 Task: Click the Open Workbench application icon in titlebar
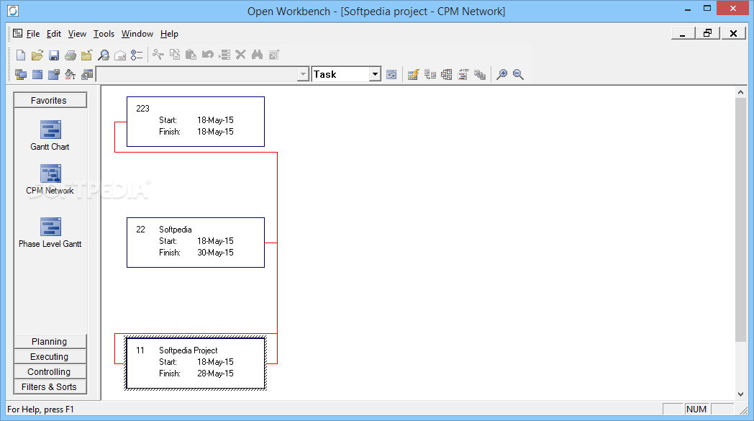[13, 11]
